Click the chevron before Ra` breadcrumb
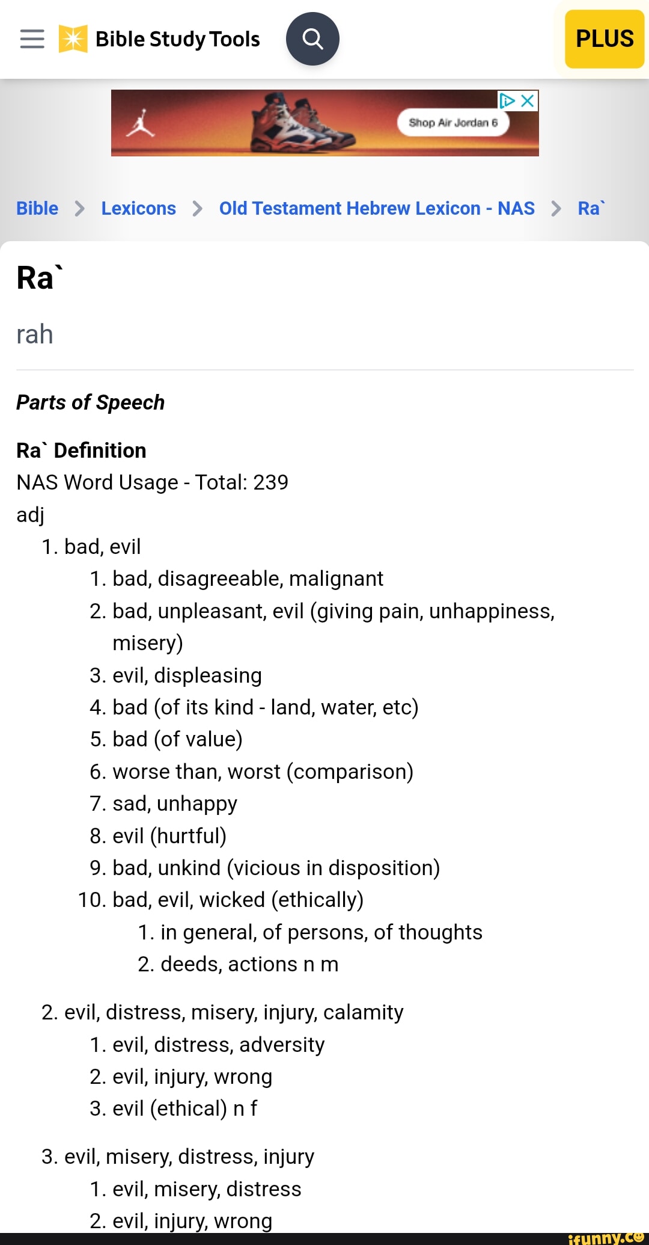Viewport: 649px width, 1245px height. pyautogui.click(x=556, y=209)
